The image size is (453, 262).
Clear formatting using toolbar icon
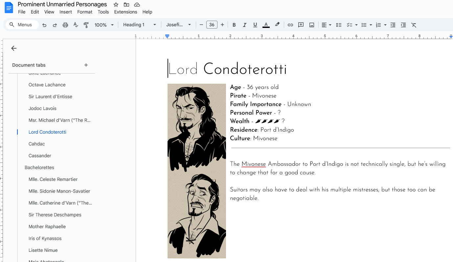coord(414,25)
